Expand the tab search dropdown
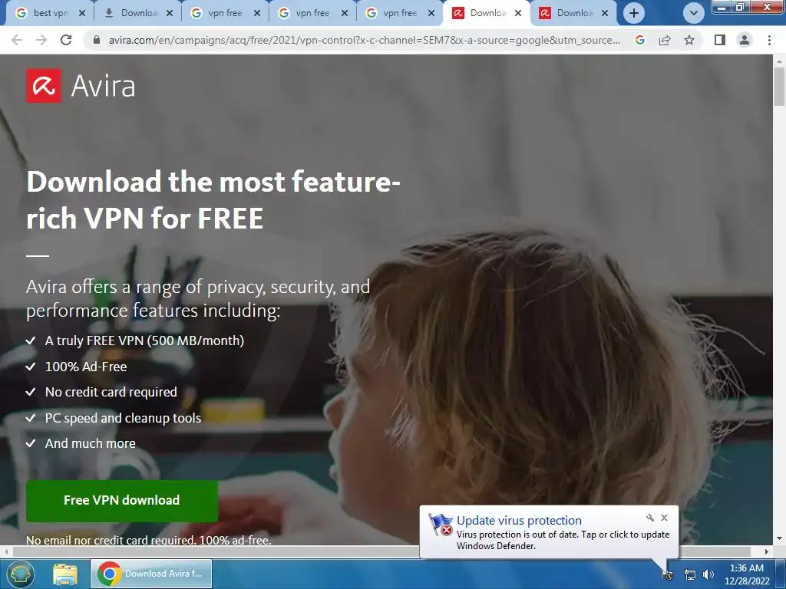 tap(694, 14)
